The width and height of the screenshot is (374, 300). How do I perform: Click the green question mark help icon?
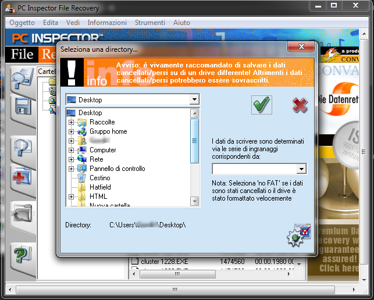(x=23, y=254)
